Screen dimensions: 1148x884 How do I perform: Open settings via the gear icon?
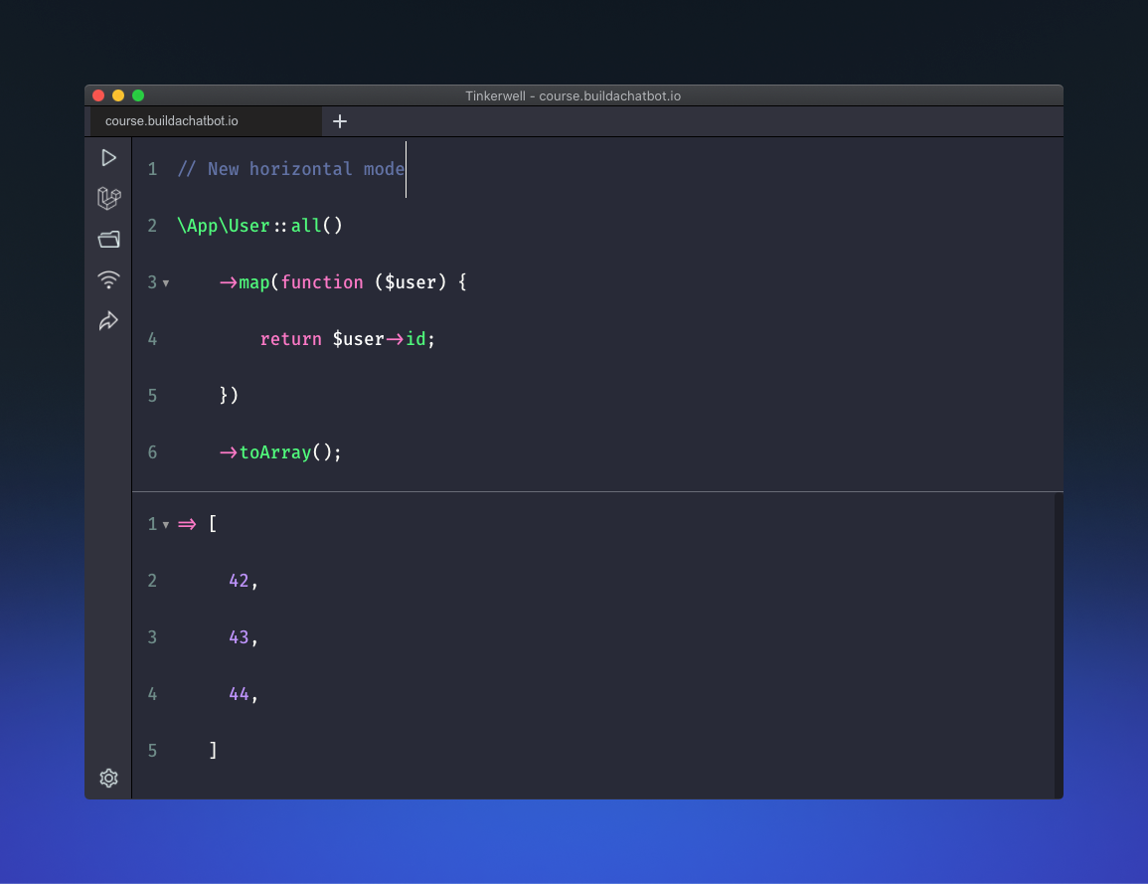pos(109,778)
